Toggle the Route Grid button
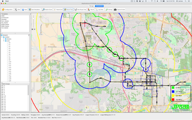The image size is (192, 120). [x=58, y=9]
